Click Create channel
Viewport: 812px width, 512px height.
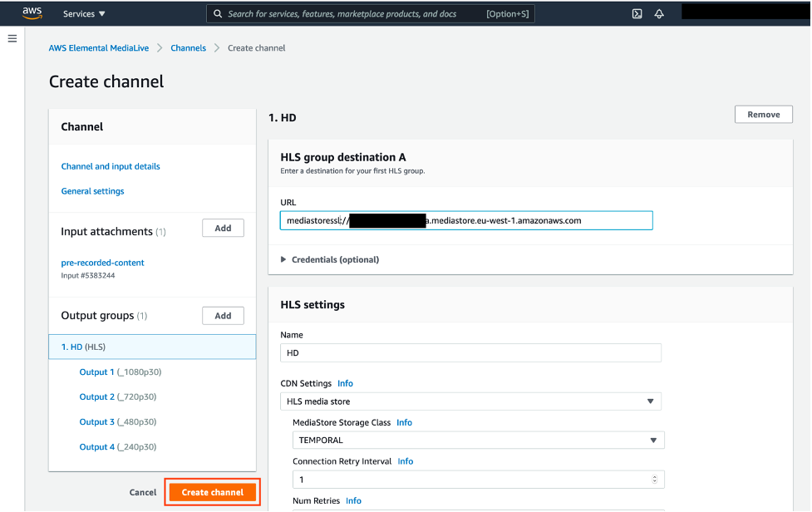pos(212,491)
